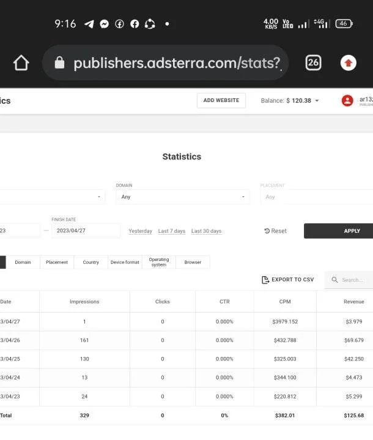Switch to the Placement grouping tab
Image resolution: width=373 pixels, height=440 pixels.
point(57,262)
